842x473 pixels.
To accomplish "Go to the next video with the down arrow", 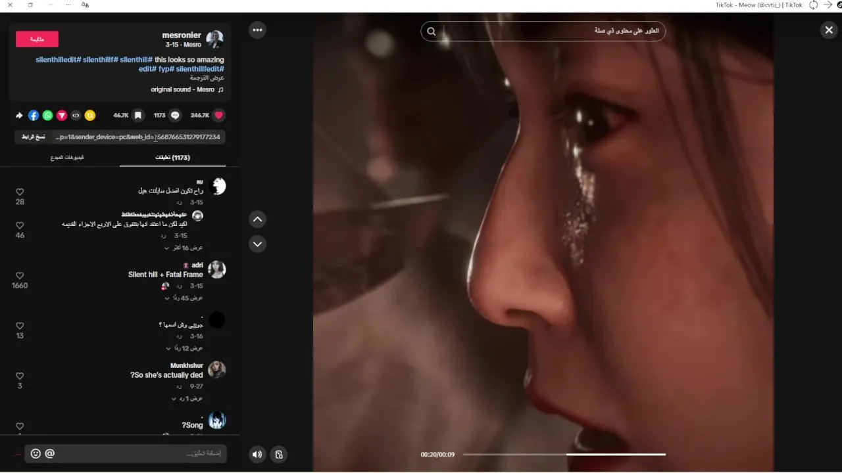I will (x=257, y=244).
